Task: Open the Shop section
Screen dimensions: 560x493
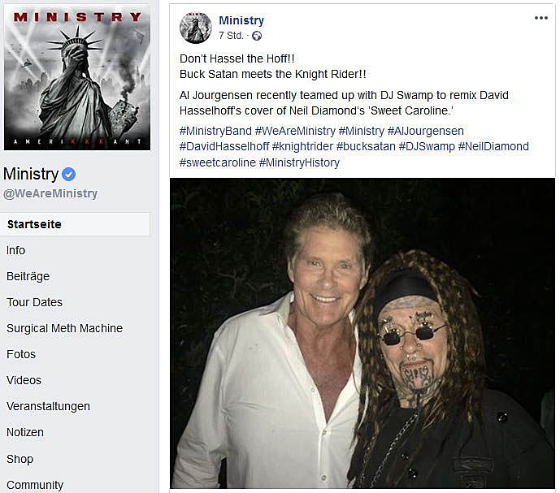Action: point(20,459)
